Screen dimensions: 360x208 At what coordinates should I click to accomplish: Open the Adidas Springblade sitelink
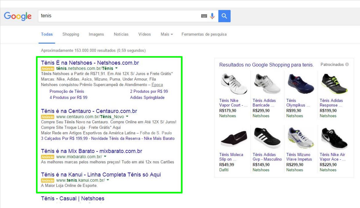coord(147,97)
